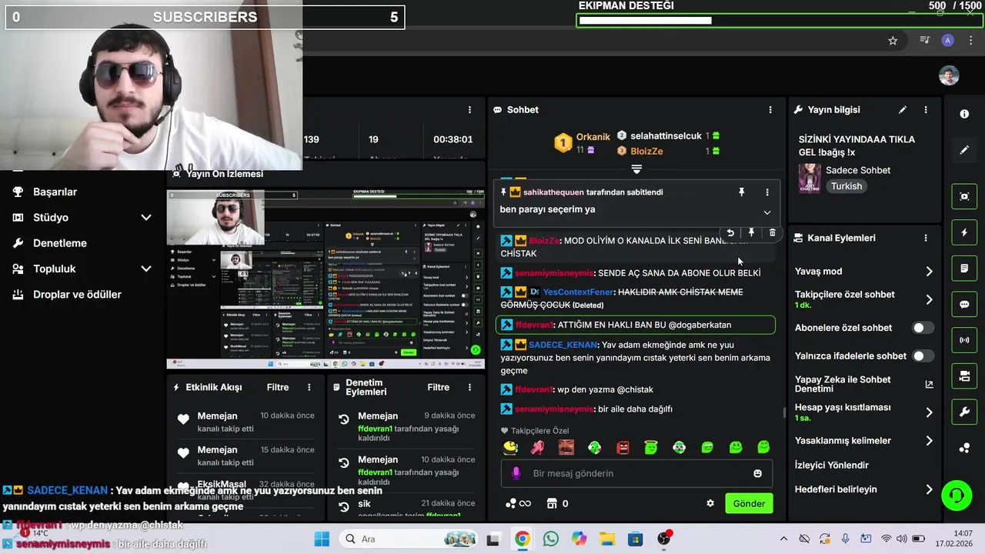This screenshot has height=554, width=985.
Task: Enable Yalnızca ifadelerle sohbet switch
Action: point(923,356)
